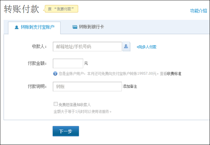Click the bank card icon on 转账到银行卡 tab
210x145 pixels.
[75, 27]
